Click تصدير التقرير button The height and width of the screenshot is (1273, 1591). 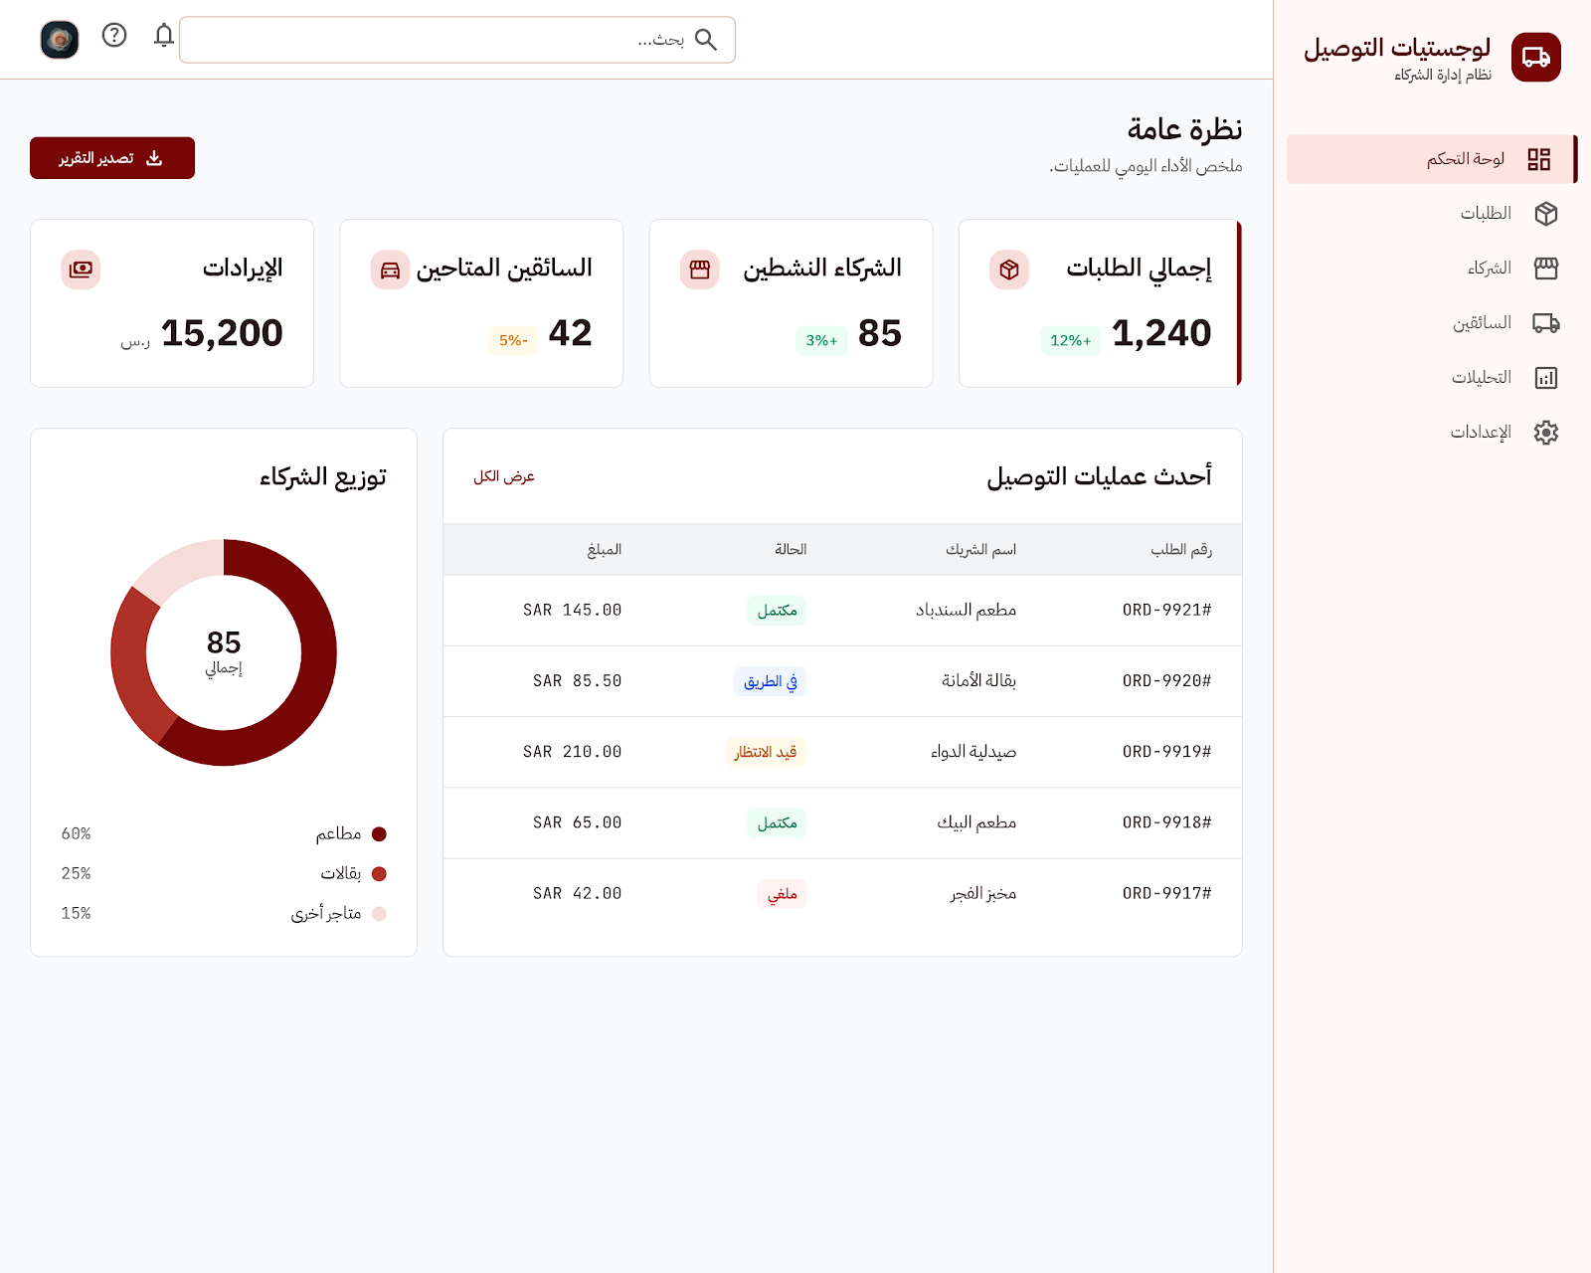pyautogui.click(x=112, y=158)
